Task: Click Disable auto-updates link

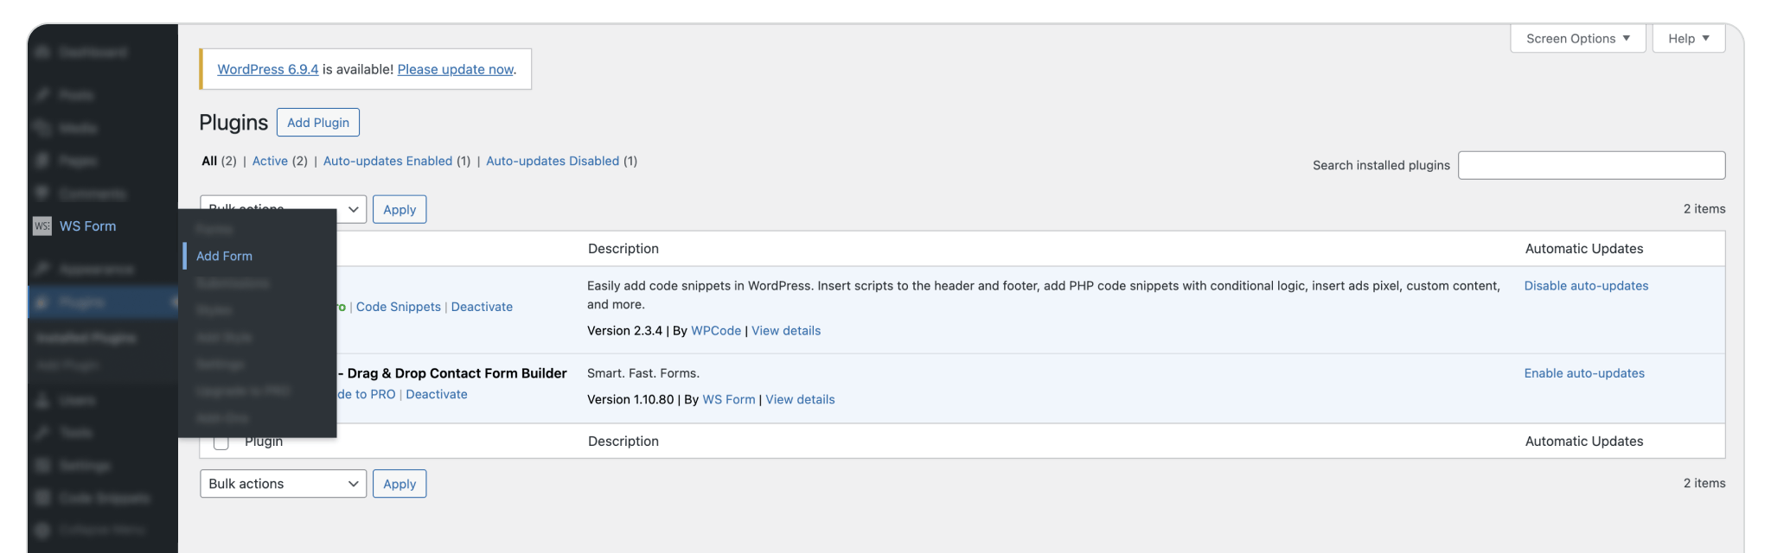Action: (x=1586, y=286)
